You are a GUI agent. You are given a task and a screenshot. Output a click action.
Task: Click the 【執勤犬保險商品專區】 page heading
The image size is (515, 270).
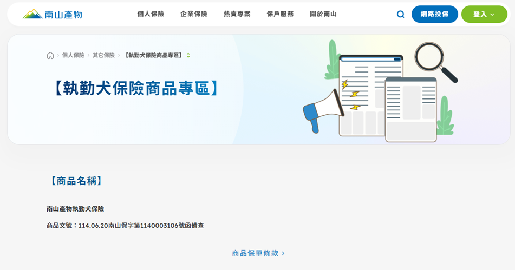(136, 89)
